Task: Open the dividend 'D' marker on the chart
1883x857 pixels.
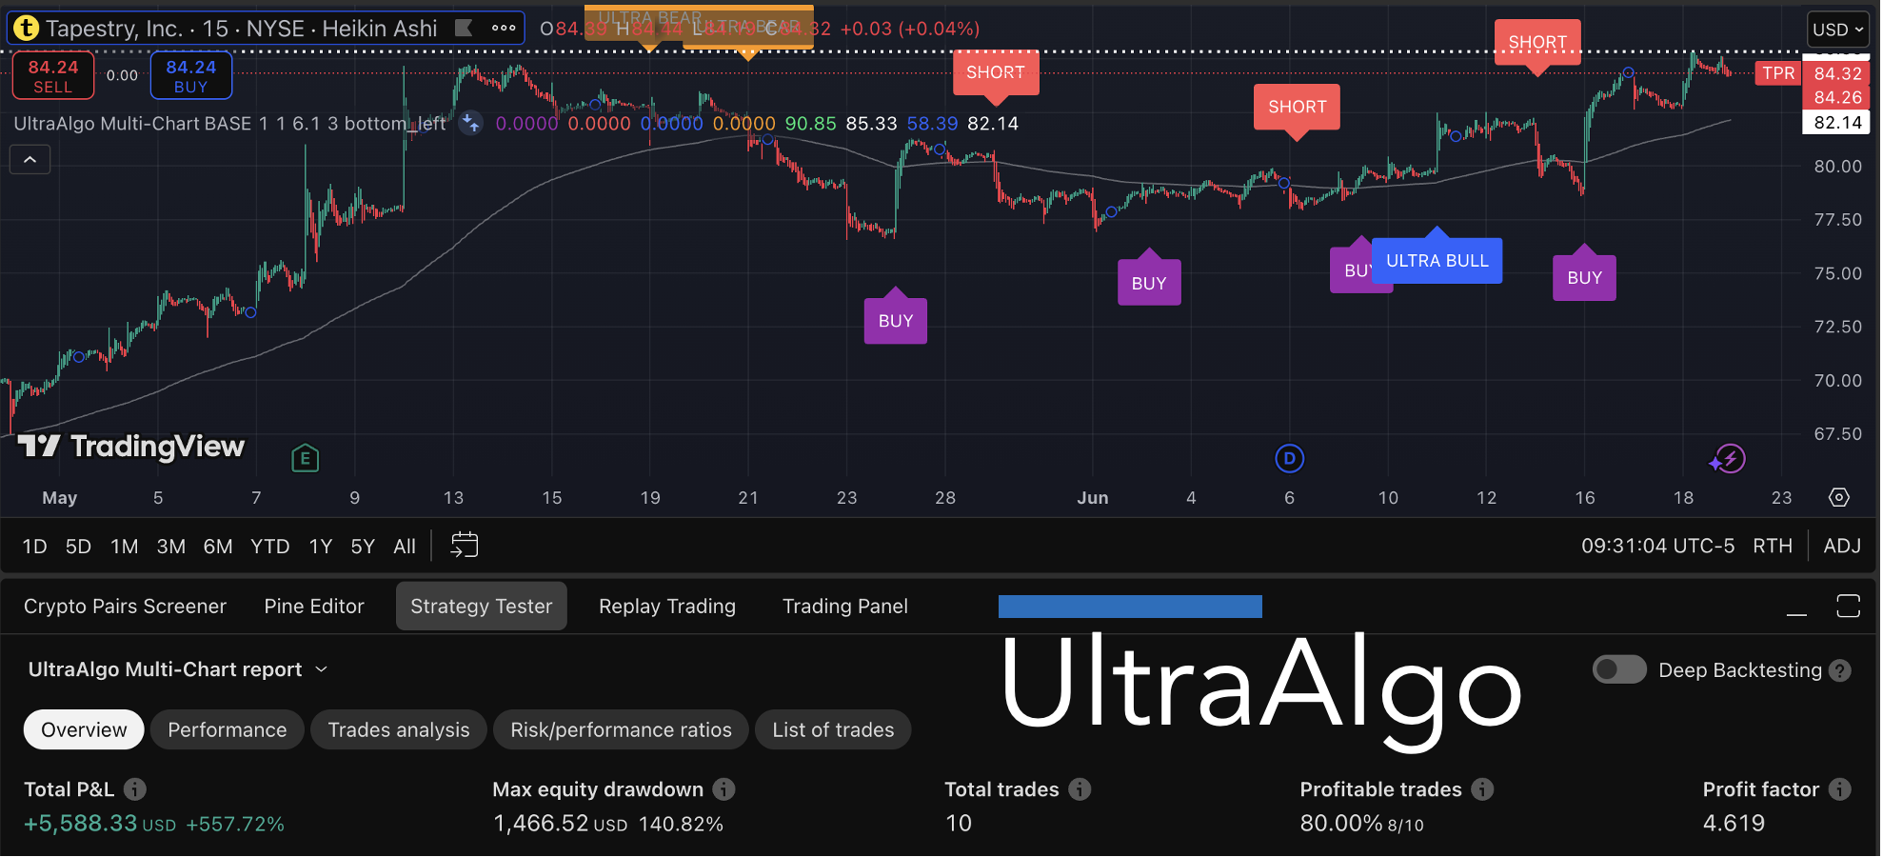Action: (x=1289, y=459)
